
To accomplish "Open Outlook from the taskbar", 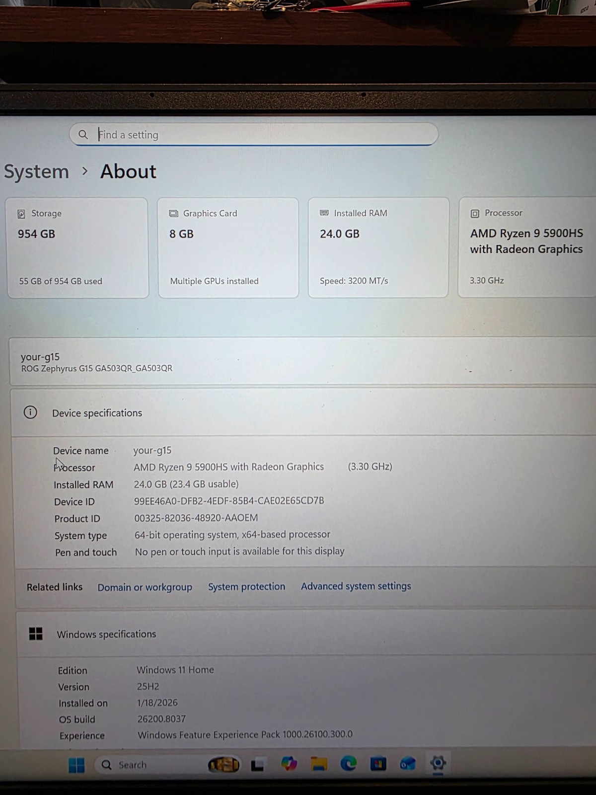I will point(408,763).
